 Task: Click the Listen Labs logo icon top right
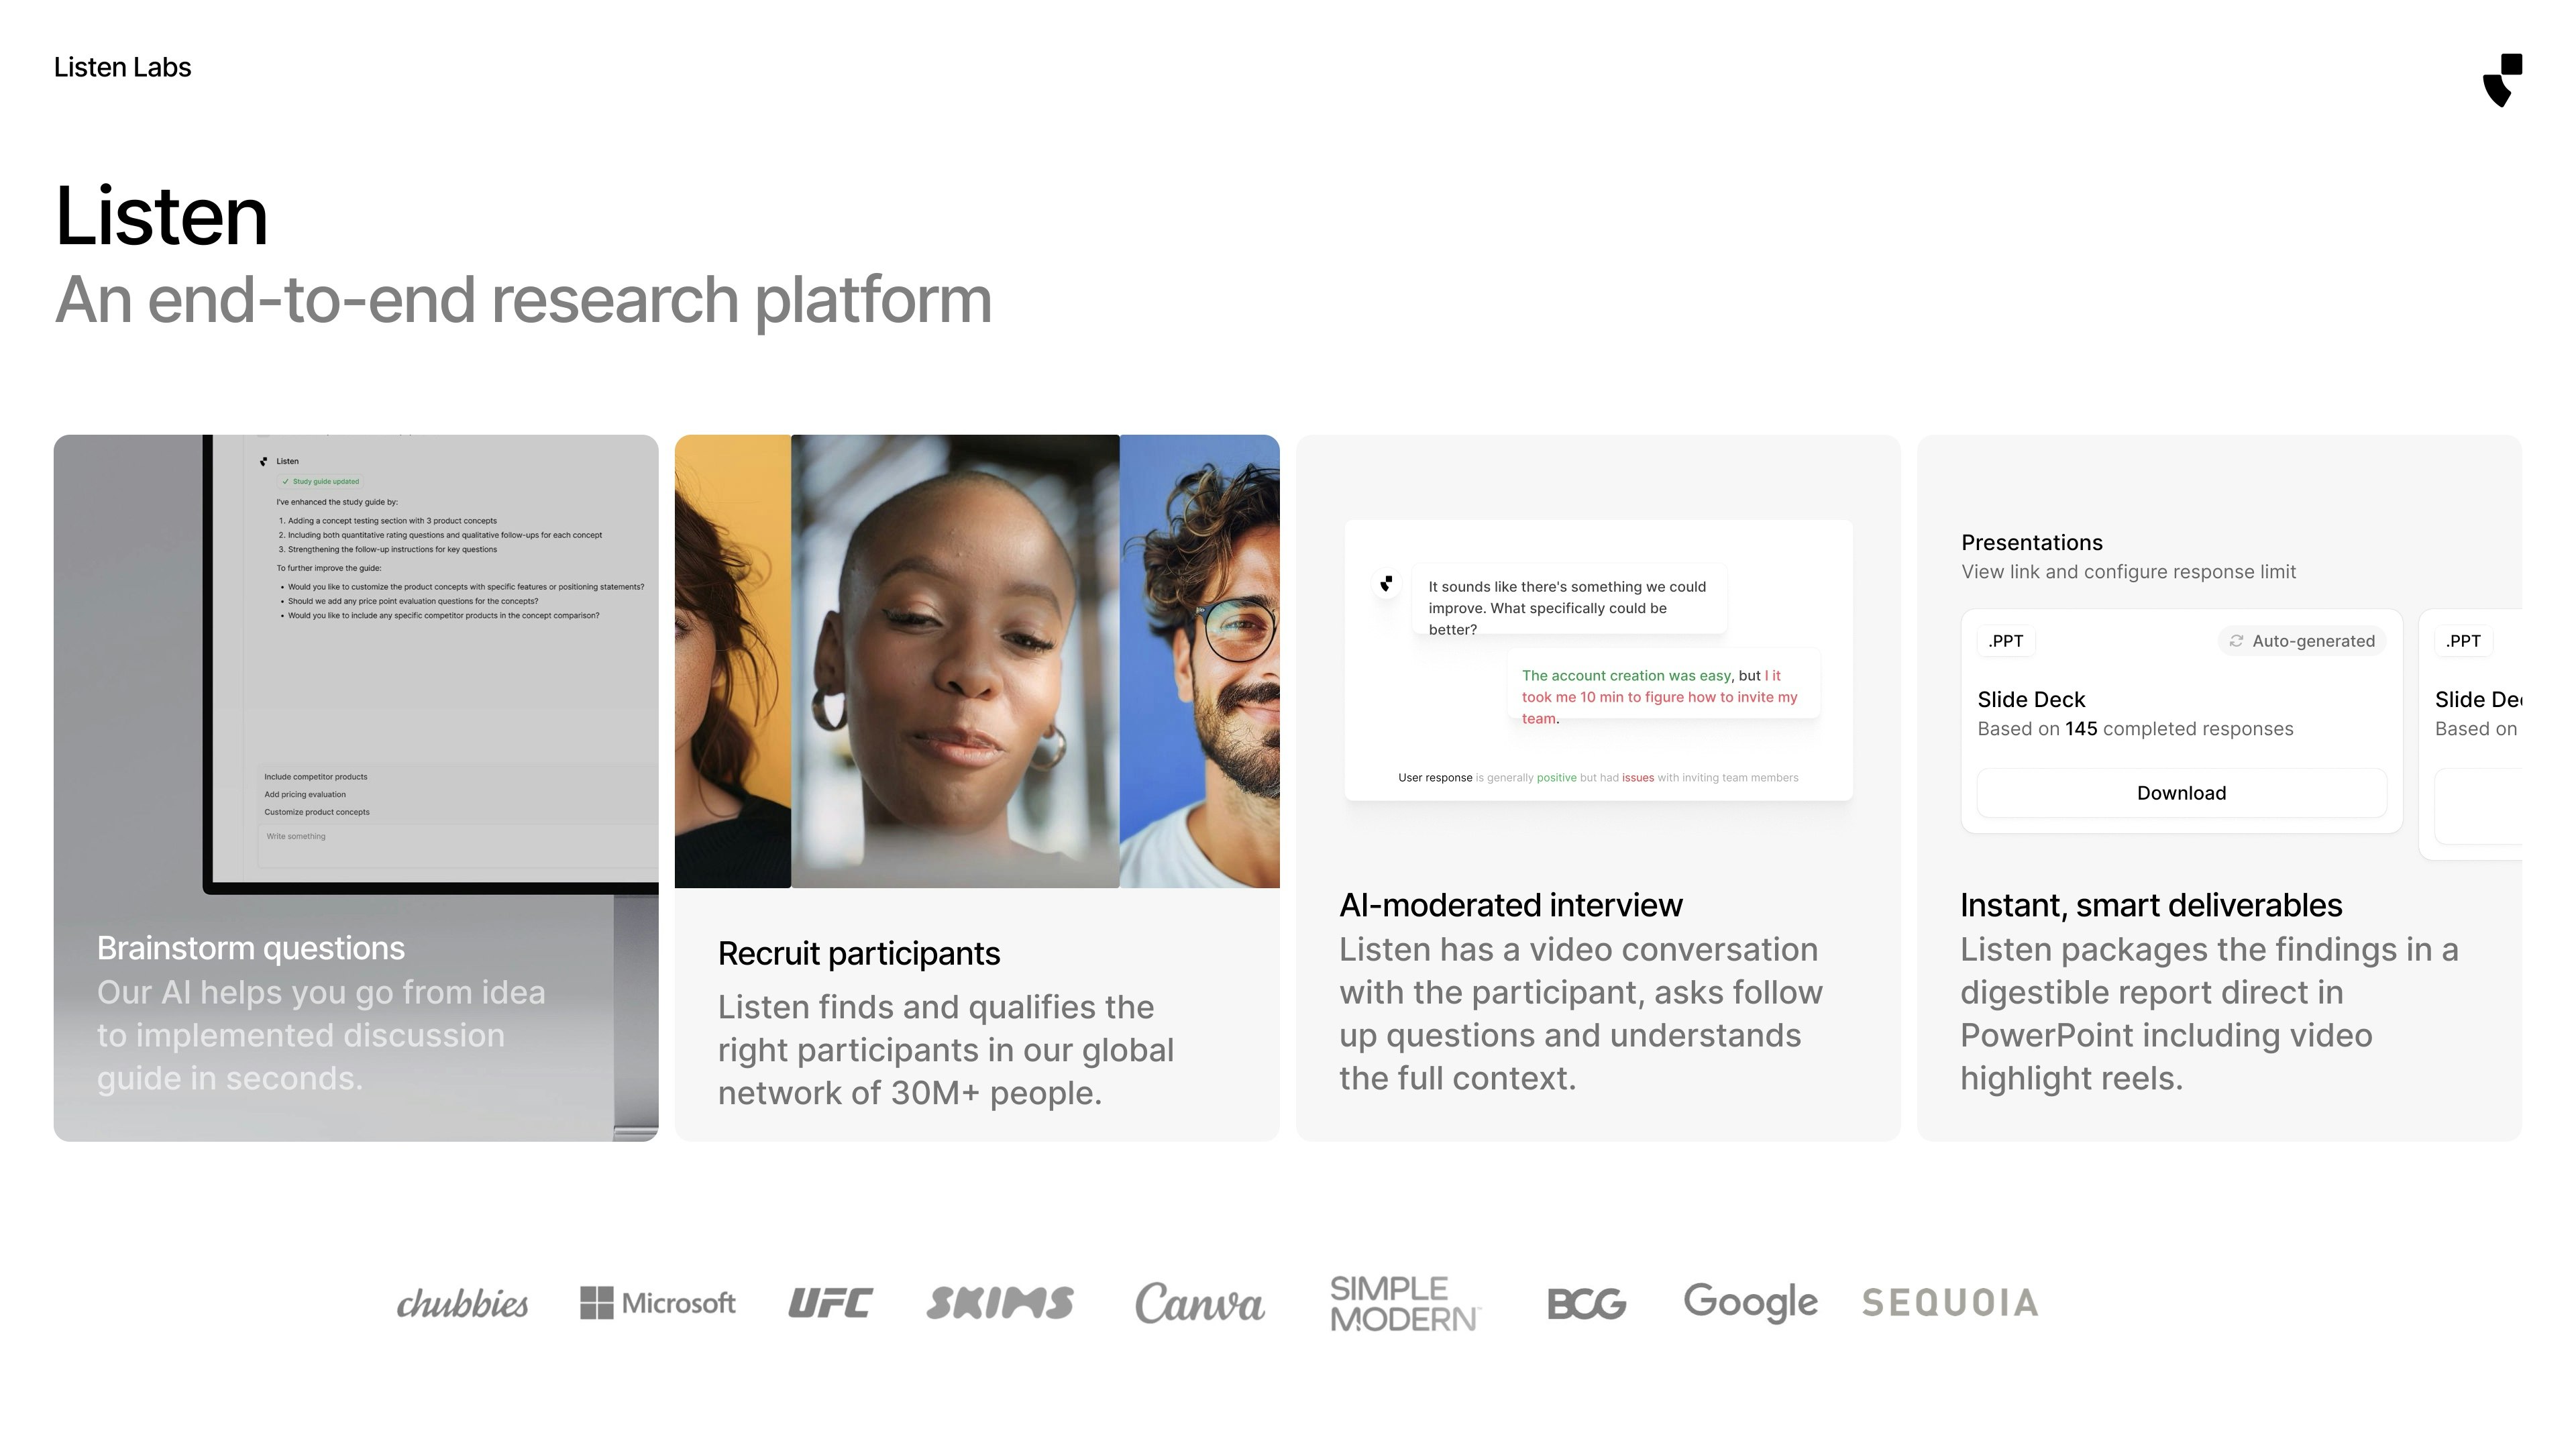[2502, 80]
